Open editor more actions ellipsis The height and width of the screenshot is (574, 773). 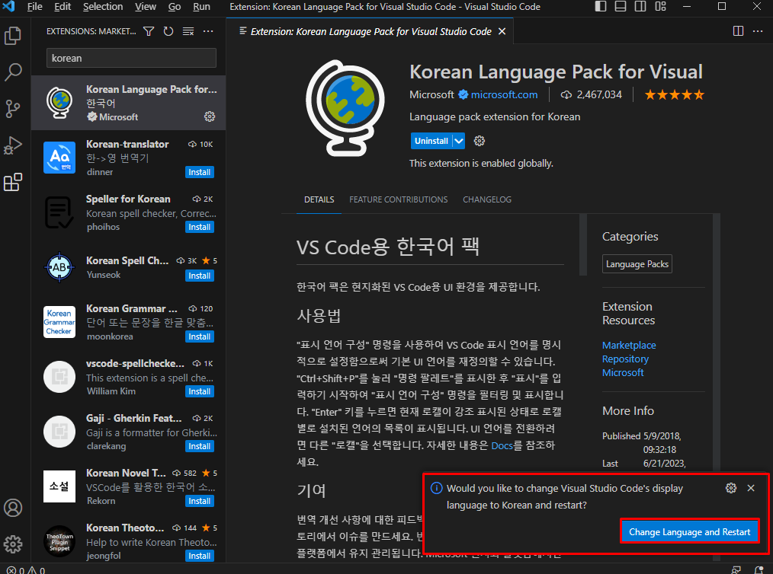[x=758, y=31]
